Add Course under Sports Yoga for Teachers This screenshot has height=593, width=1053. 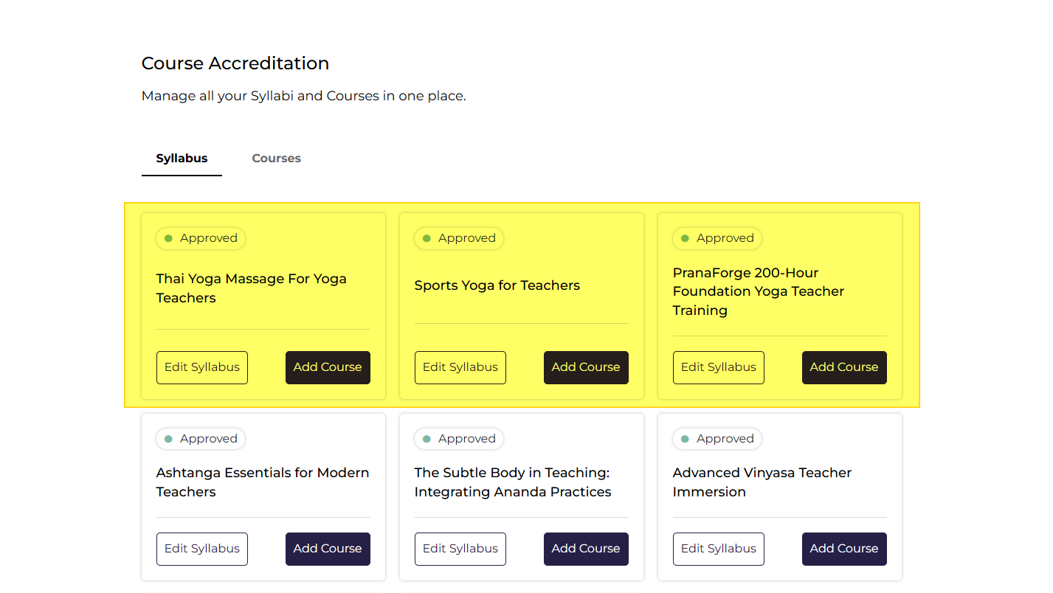pos(586,367)
